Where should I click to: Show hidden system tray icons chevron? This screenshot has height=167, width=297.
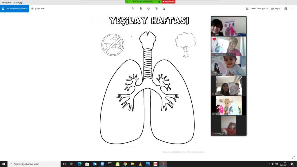(269, 164)
